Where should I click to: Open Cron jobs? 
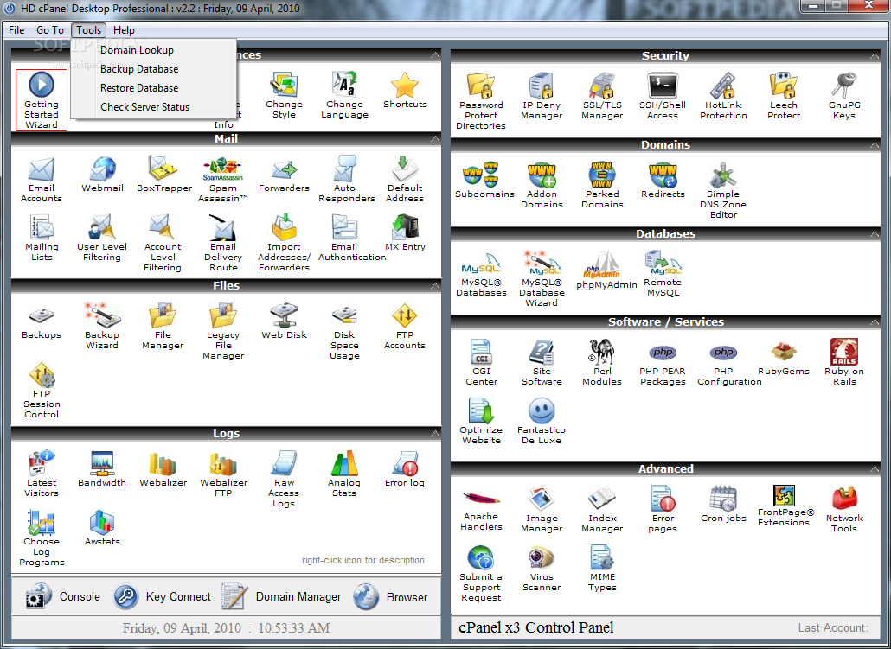point(723,504)
